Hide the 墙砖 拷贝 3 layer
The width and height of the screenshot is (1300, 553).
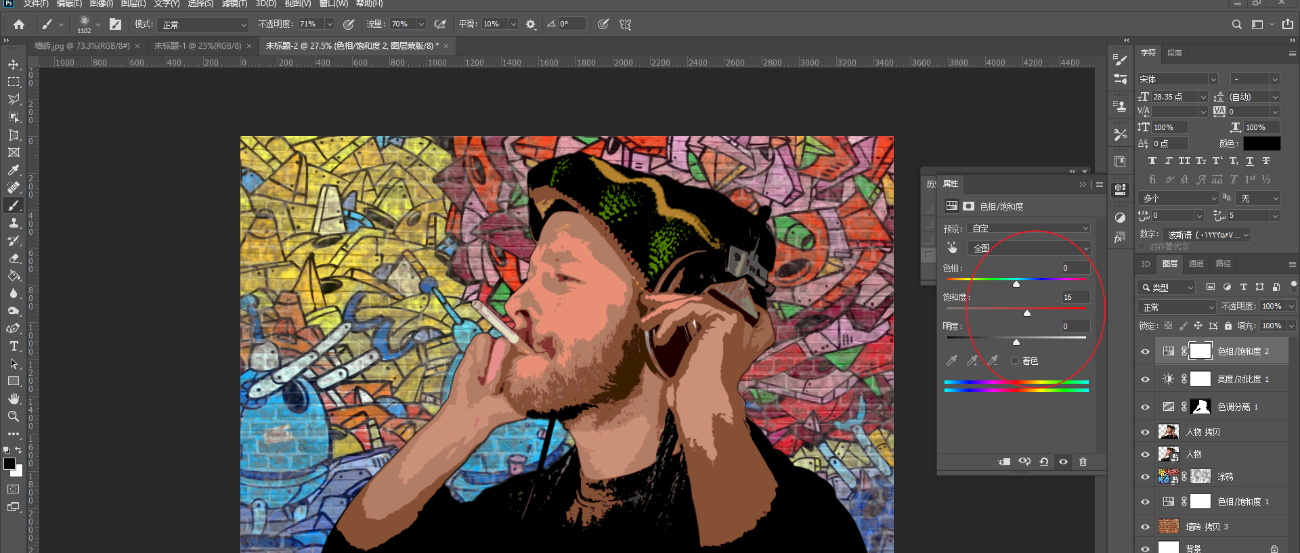pyautogui.click(x=1146, y=527)
